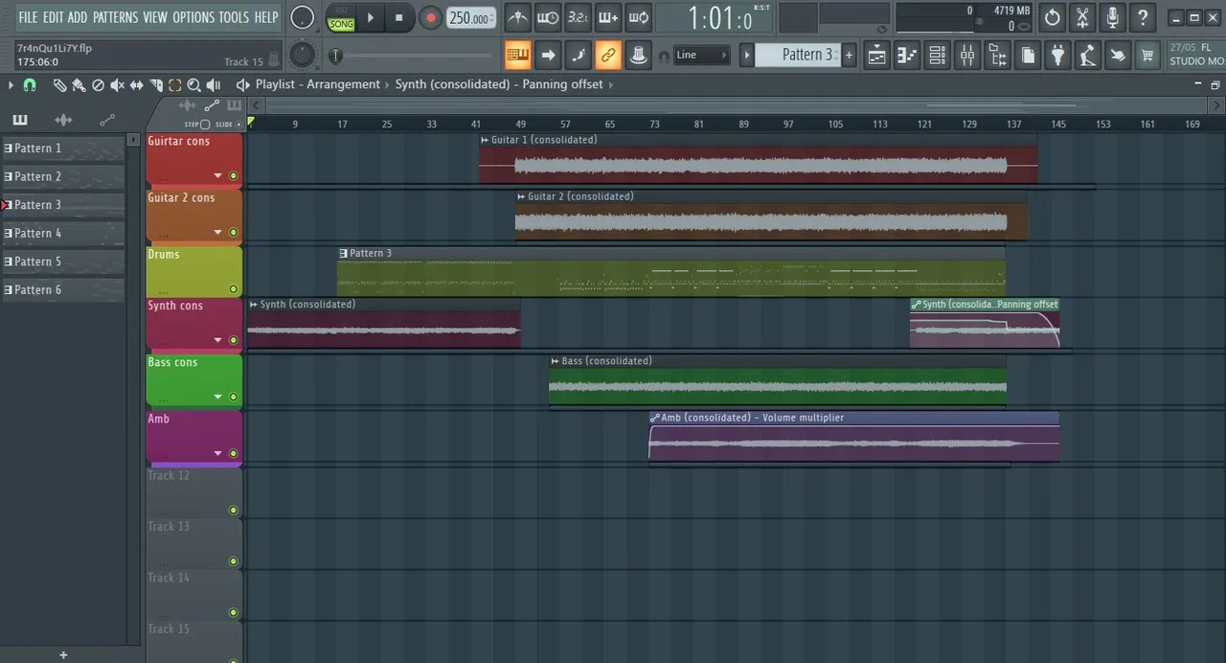Switch Pat/Song mode toggle

[x=341, y=17]
